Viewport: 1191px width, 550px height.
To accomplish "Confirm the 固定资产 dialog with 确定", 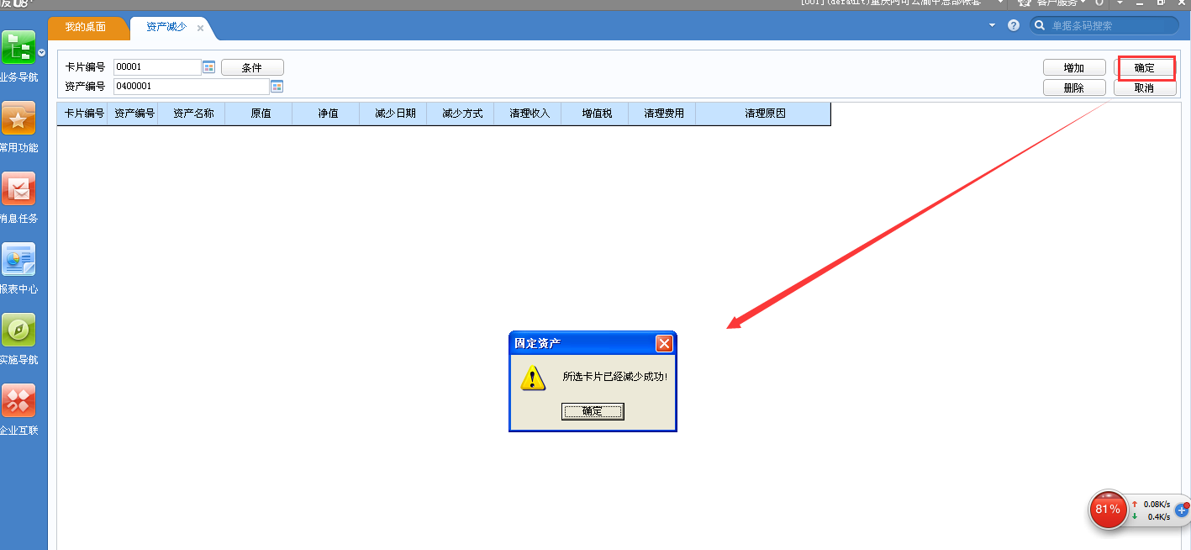I will (593, 411).
